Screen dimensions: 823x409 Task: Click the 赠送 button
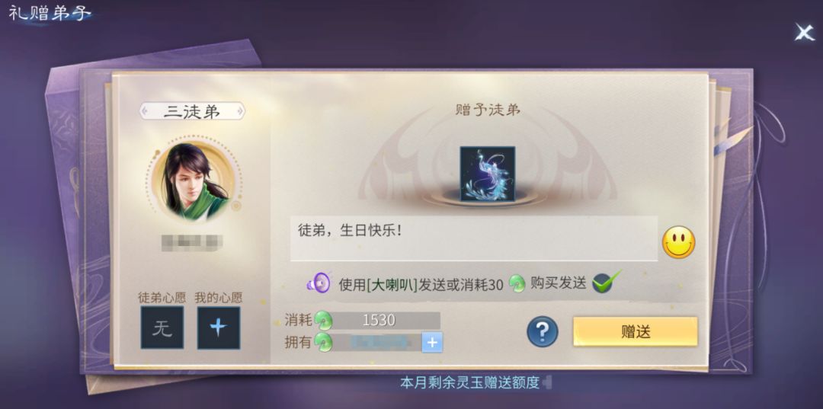pos(635,331)
